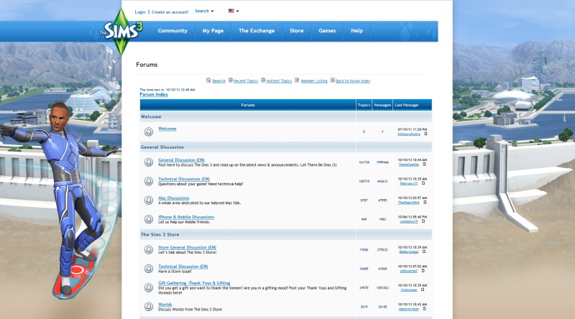Click the icon beside Hottest Topics
The image size is (575, 319).
click(x=263, y=80)
